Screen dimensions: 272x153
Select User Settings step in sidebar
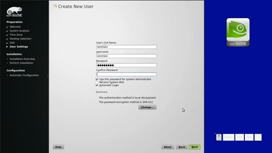[x=19, y=47]
